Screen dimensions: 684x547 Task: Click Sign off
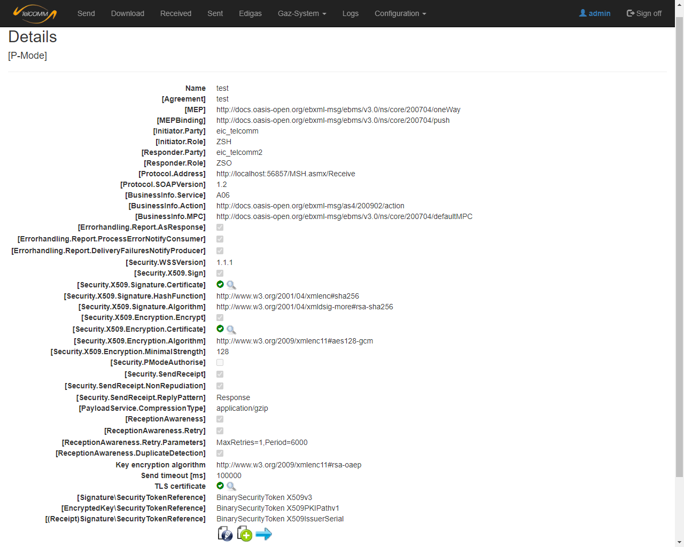click(644, 13)
